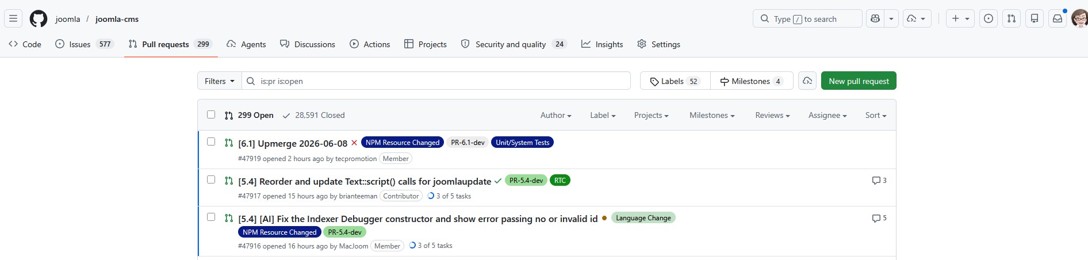Switch to the Pull requests tab
Viewport: 1088px width, 260px height.
point(171,44)
